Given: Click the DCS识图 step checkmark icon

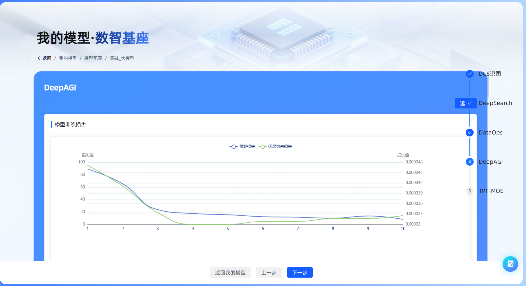Looking at the screenshot, I should point(470,74).
